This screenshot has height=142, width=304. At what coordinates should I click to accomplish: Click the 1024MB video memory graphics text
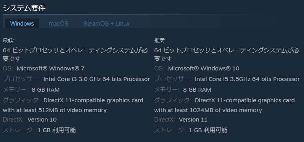pyautogui.click(x=225, y=105)
